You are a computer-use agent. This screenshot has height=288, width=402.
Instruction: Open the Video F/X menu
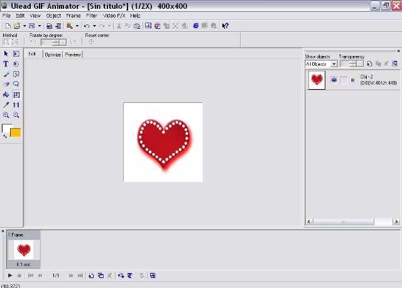pos(114,16)
